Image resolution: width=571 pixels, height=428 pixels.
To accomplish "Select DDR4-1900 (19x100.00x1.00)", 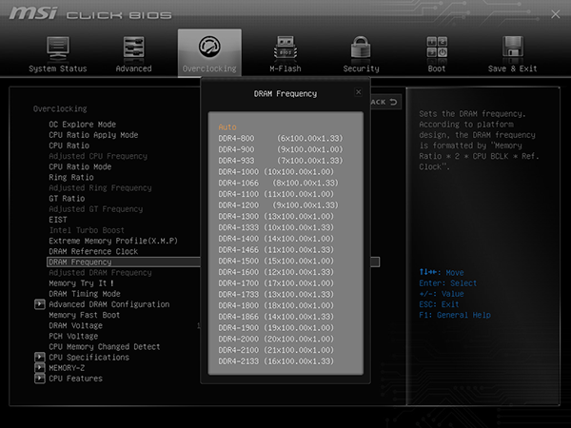I will point(276,328).
